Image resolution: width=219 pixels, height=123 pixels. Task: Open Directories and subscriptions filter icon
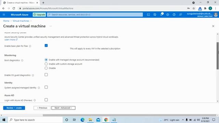pyautogui.click(x=155, y=15)
